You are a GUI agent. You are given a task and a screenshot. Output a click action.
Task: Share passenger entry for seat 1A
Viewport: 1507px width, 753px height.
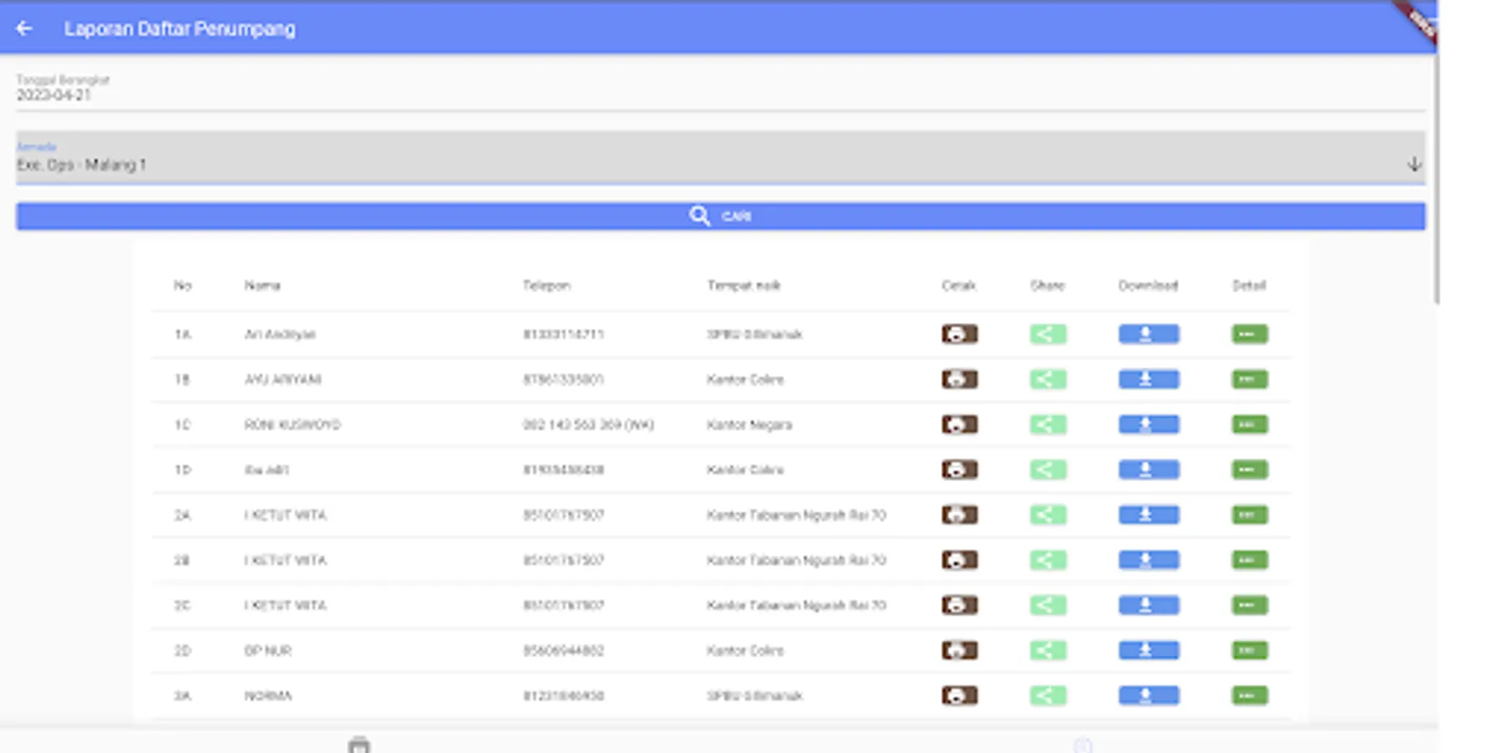tap(1048, 335)
